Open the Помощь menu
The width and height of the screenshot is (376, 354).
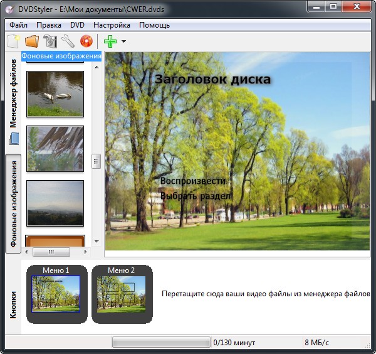[x=154, y=25]
